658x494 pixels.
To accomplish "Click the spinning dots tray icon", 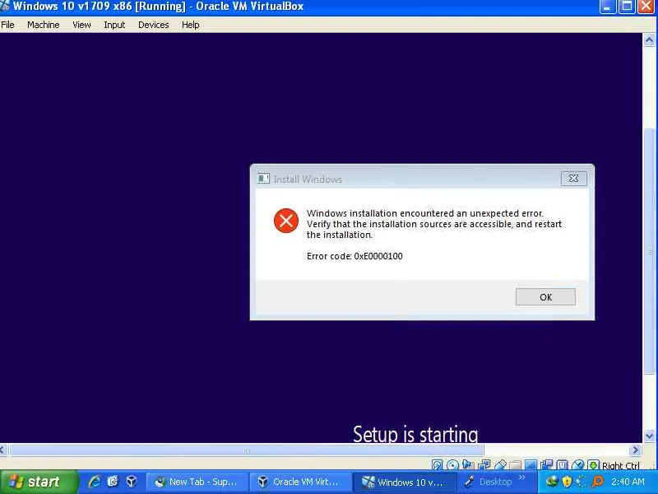I will 582,482.
